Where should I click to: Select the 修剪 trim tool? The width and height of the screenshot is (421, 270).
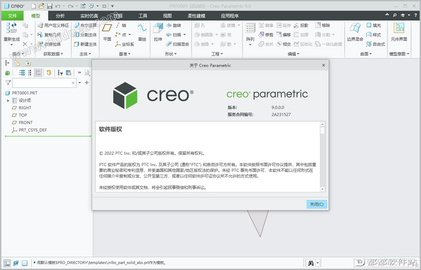tap(266, 35)
